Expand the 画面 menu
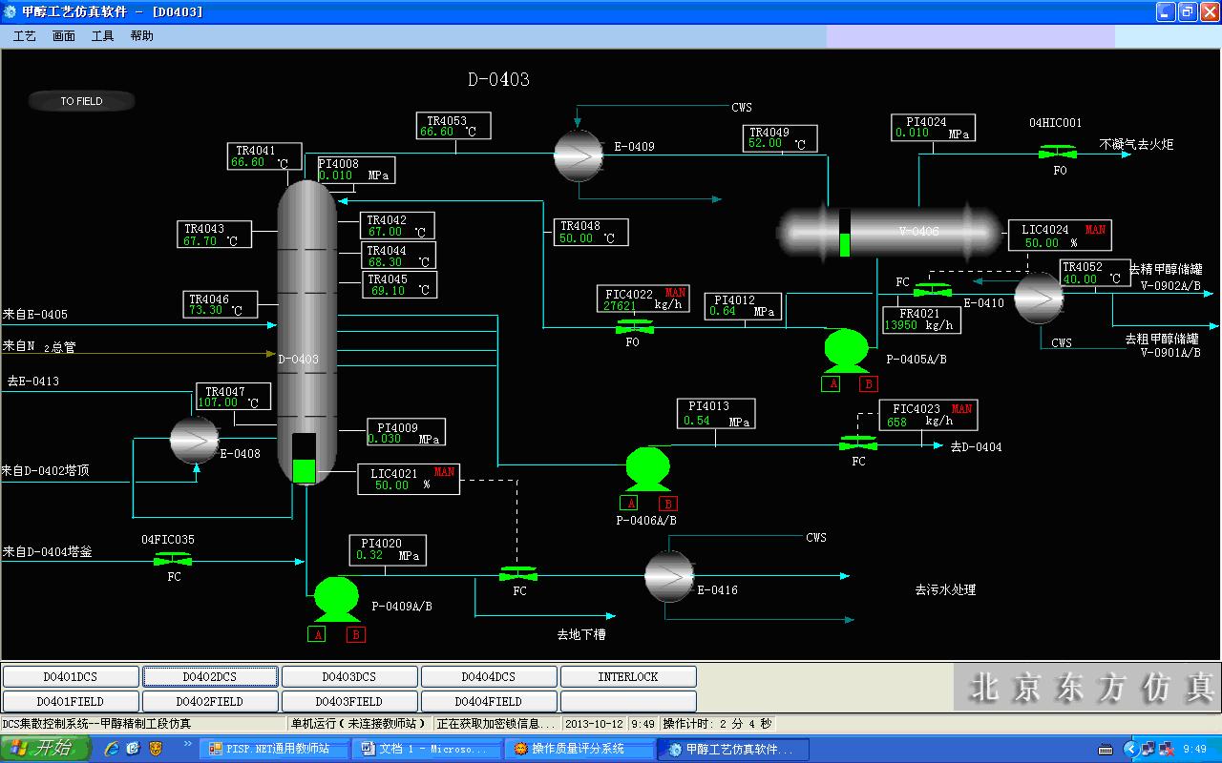Viewport: 1222px width, 763px height. click(x=64, y=36)
